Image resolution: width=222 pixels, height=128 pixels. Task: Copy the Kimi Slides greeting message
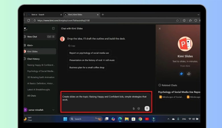72,46
